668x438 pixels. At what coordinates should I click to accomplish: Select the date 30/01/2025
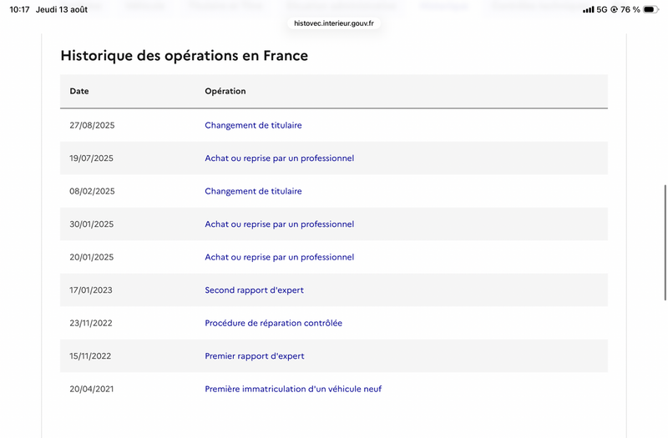click(x=91, y=224)
